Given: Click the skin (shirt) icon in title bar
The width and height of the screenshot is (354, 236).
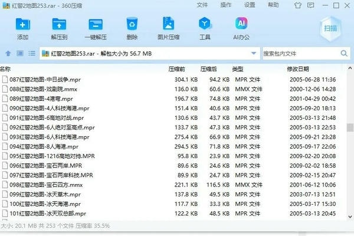Looking at the screenshot, I should [298, 5].
